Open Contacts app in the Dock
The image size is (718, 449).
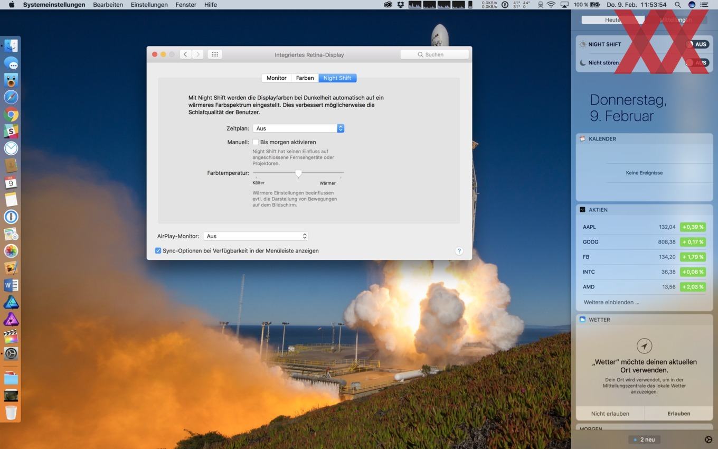click(11, 165)
